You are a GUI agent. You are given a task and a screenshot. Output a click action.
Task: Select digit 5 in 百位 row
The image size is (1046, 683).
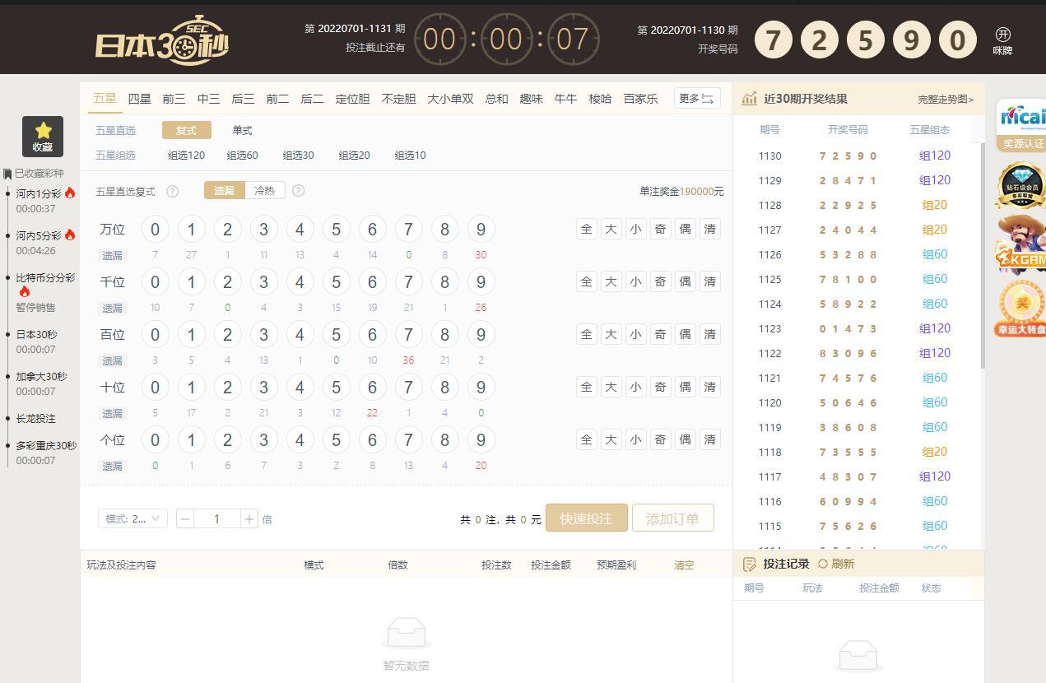click(336, 334)
